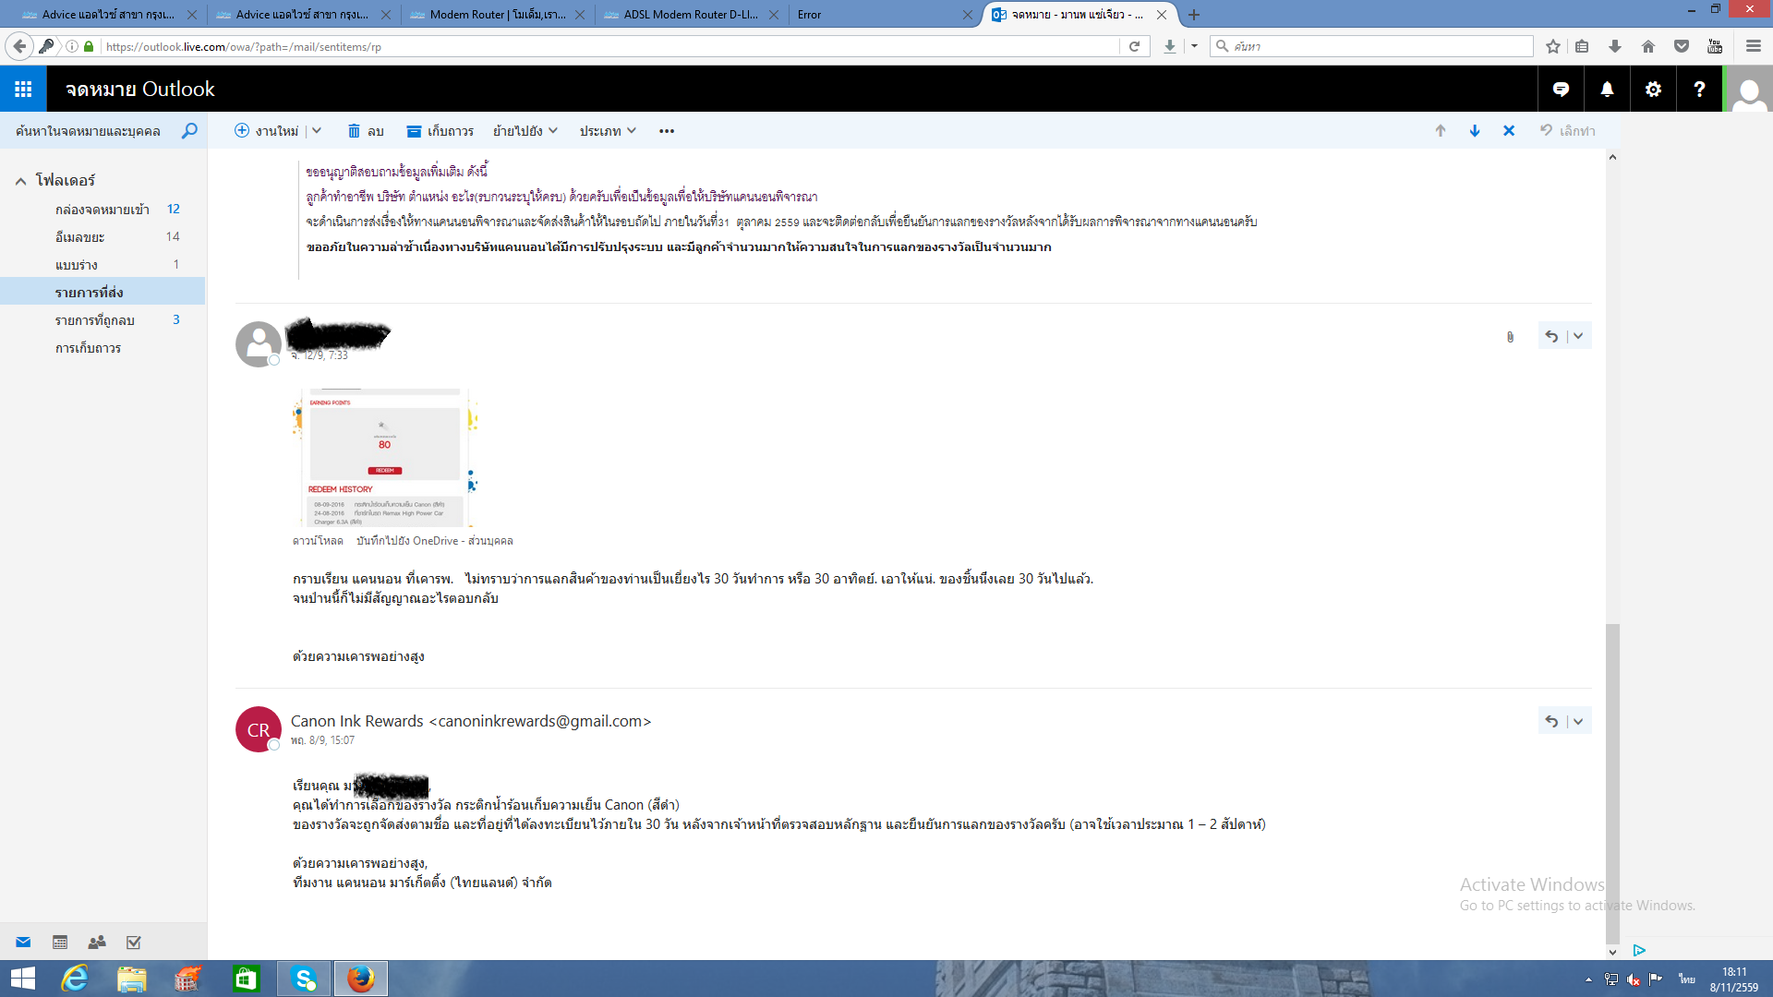Click Save to OneDrive link

434,541
